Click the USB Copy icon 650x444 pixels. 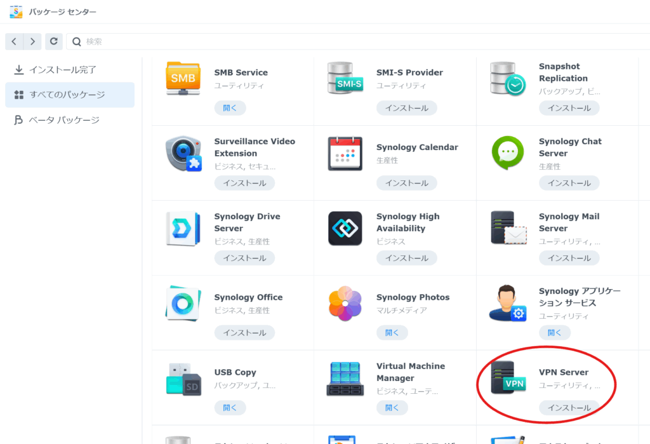coord(183,379)
